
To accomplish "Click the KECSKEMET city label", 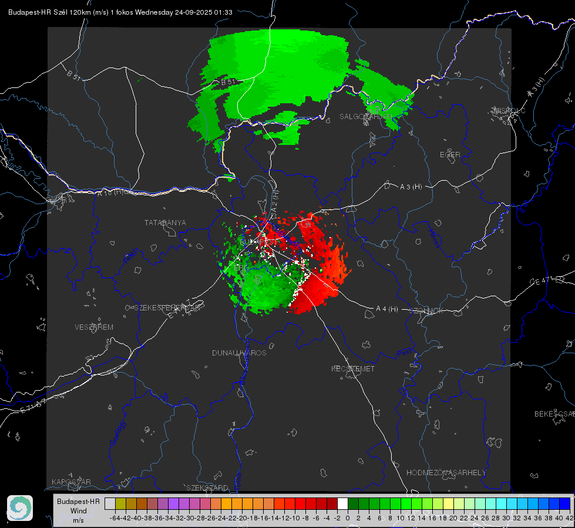I will click(x=353, y=368).
